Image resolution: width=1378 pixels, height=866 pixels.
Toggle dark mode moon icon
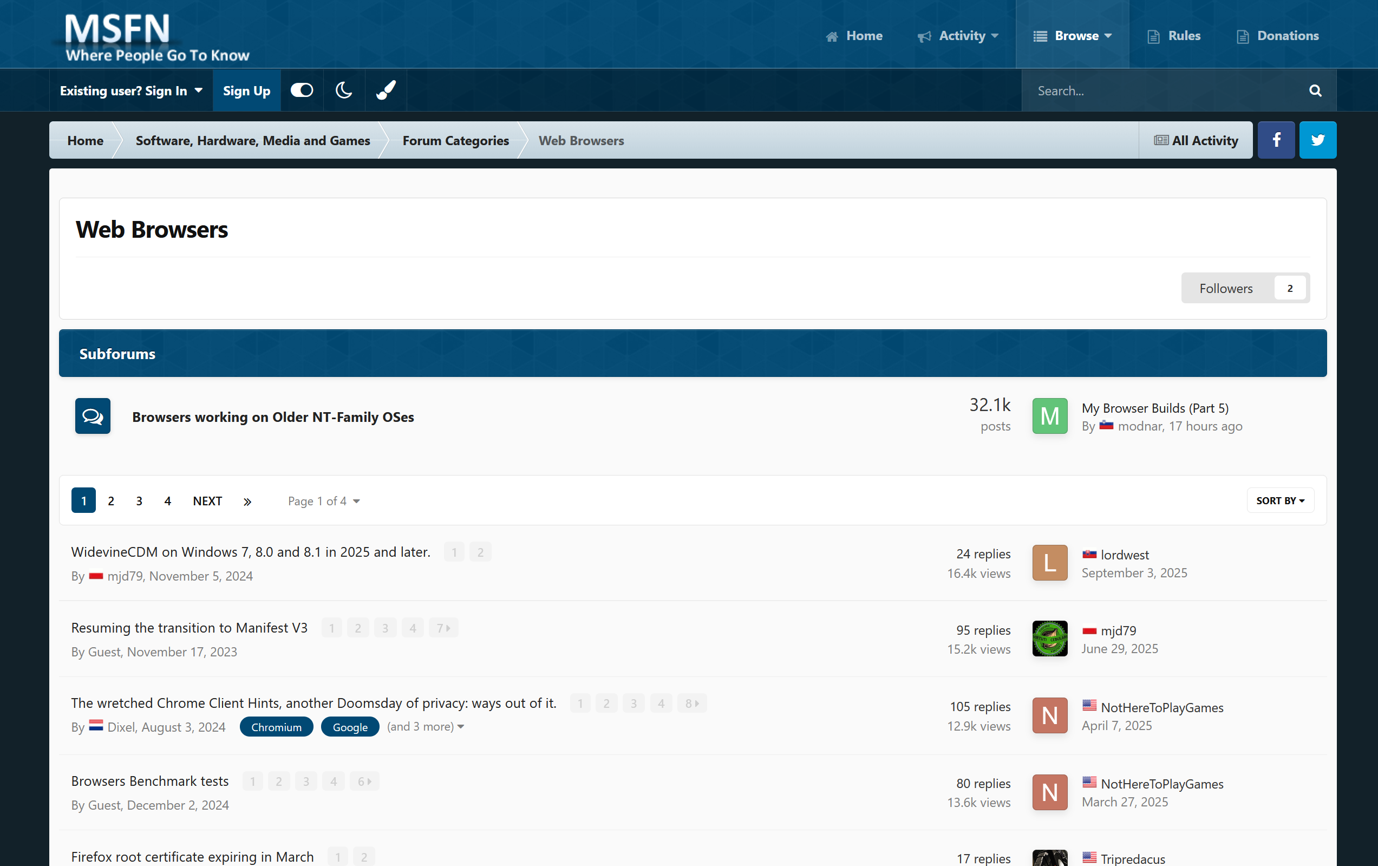point(343,90)
